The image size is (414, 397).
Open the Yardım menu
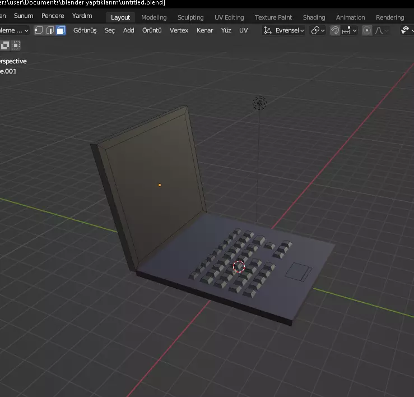tap(82, 16)
